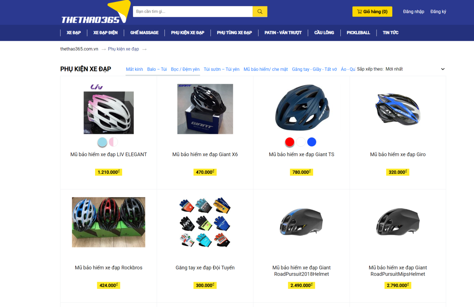Focus the Bạn cần tìm gì search field
The height and width of the screenshot is (307, 474).
pos(193,12)
